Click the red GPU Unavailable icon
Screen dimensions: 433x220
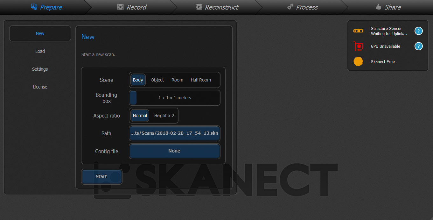click(358, 46)
